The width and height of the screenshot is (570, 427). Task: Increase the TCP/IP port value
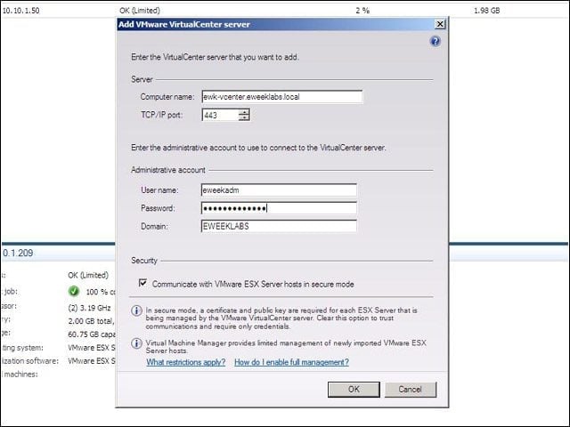(244, 112)
